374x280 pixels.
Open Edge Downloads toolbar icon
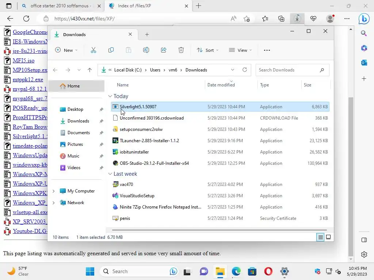[x=297, y=19]
